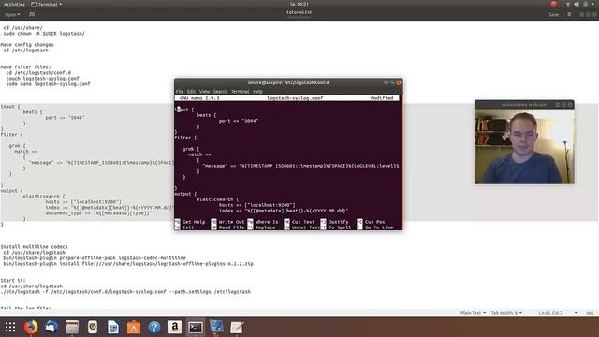
Task: Open the Activities overview
Action: (x=14, y=4)
